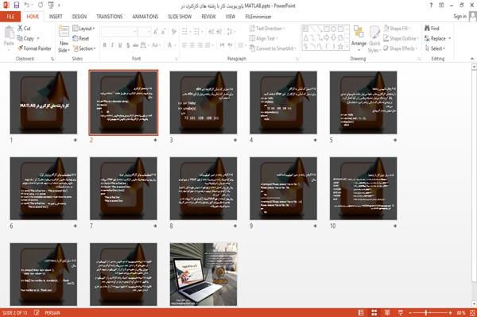Switch to Normal view in status bar
The width and height of the screenshot is (477, 317).
[x=361, y=312]
